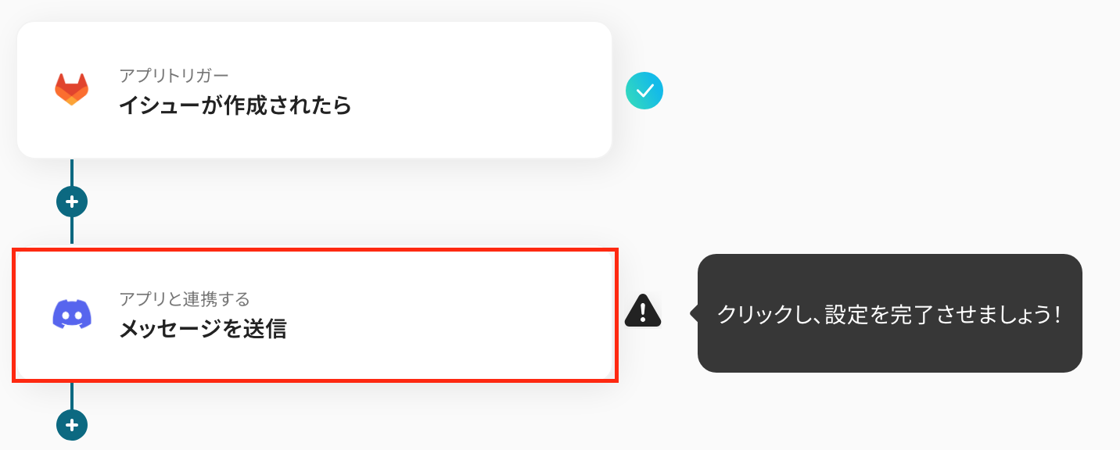Click the GitLab fox logo icon
Viewport: 1120px width, 450px height.
pyautogui.click(x=71, y=90)
